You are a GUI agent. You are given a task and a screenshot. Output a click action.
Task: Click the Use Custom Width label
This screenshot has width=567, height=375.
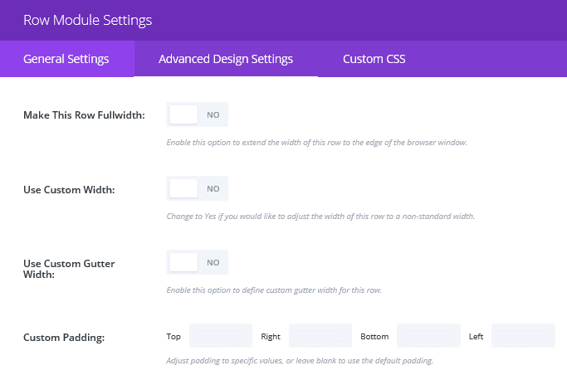[x=69, y=190]
